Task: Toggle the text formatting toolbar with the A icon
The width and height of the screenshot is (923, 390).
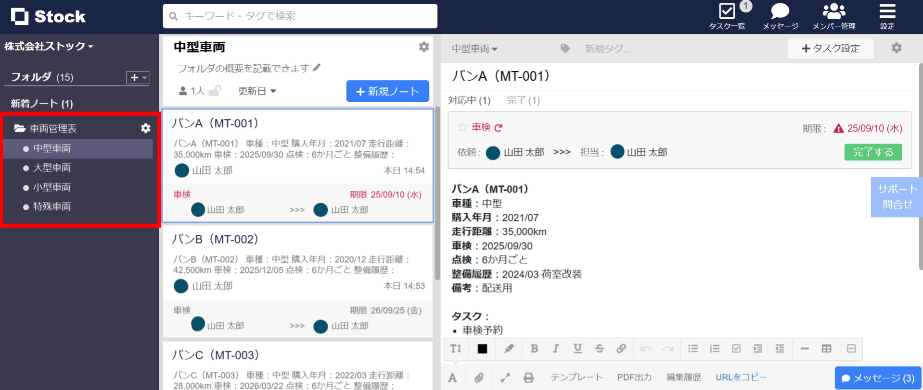Action: 452,378
